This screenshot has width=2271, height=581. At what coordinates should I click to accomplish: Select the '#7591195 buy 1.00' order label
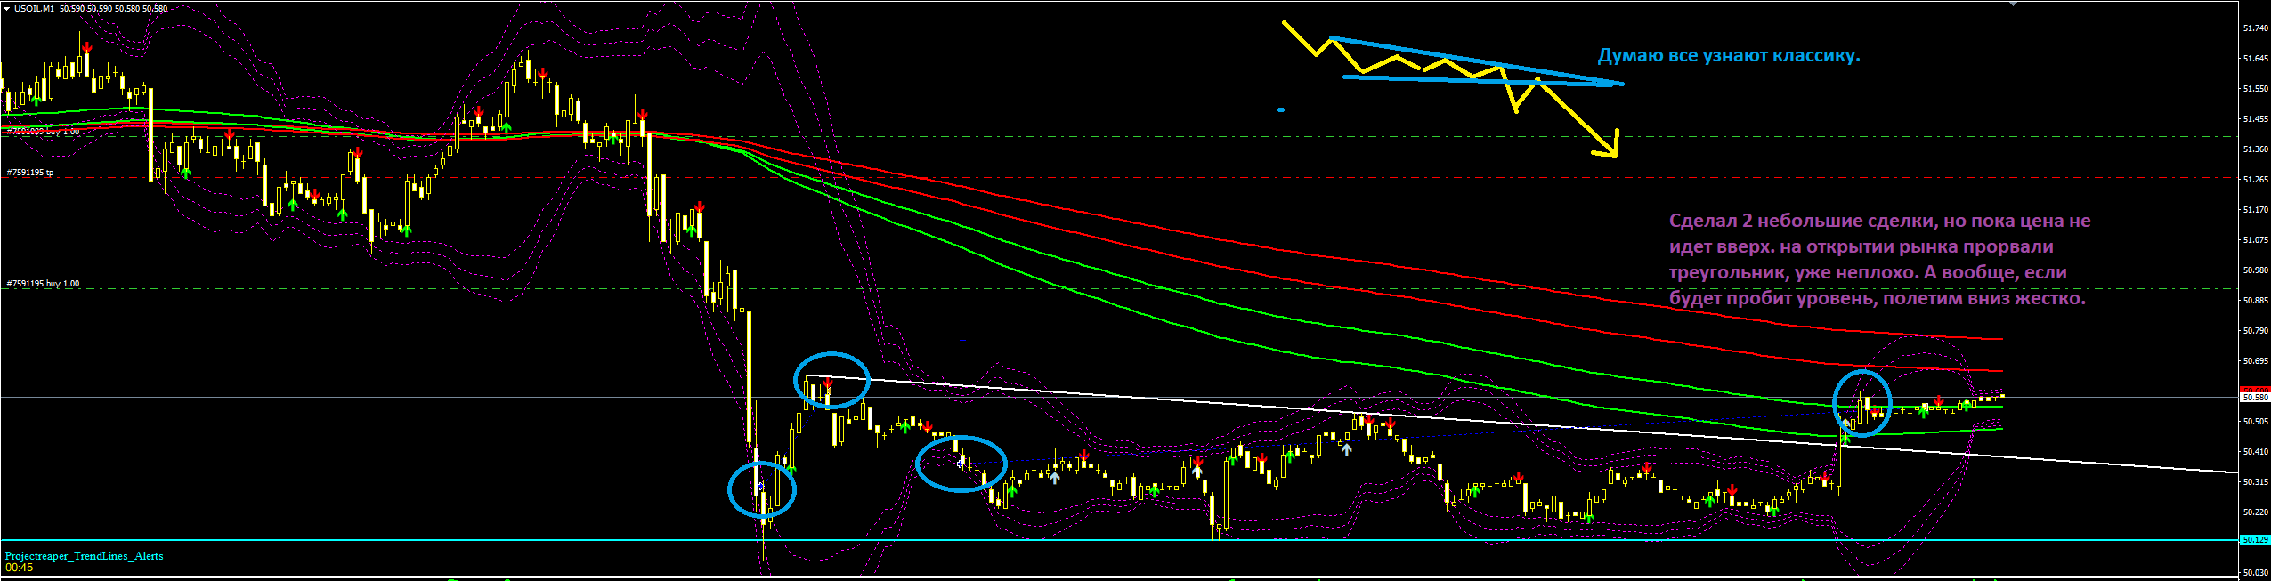coord(43,284)
